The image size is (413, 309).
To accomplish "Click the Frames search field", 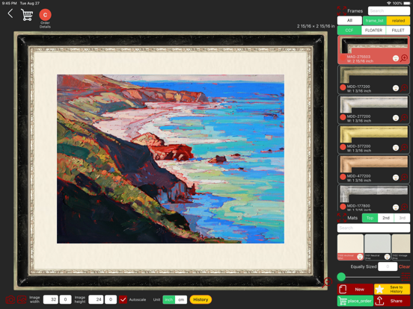I will pos(389,10).
